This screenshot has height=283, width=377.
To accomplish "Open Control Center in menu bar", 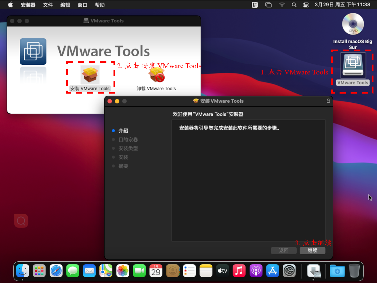I will point(306,5).
